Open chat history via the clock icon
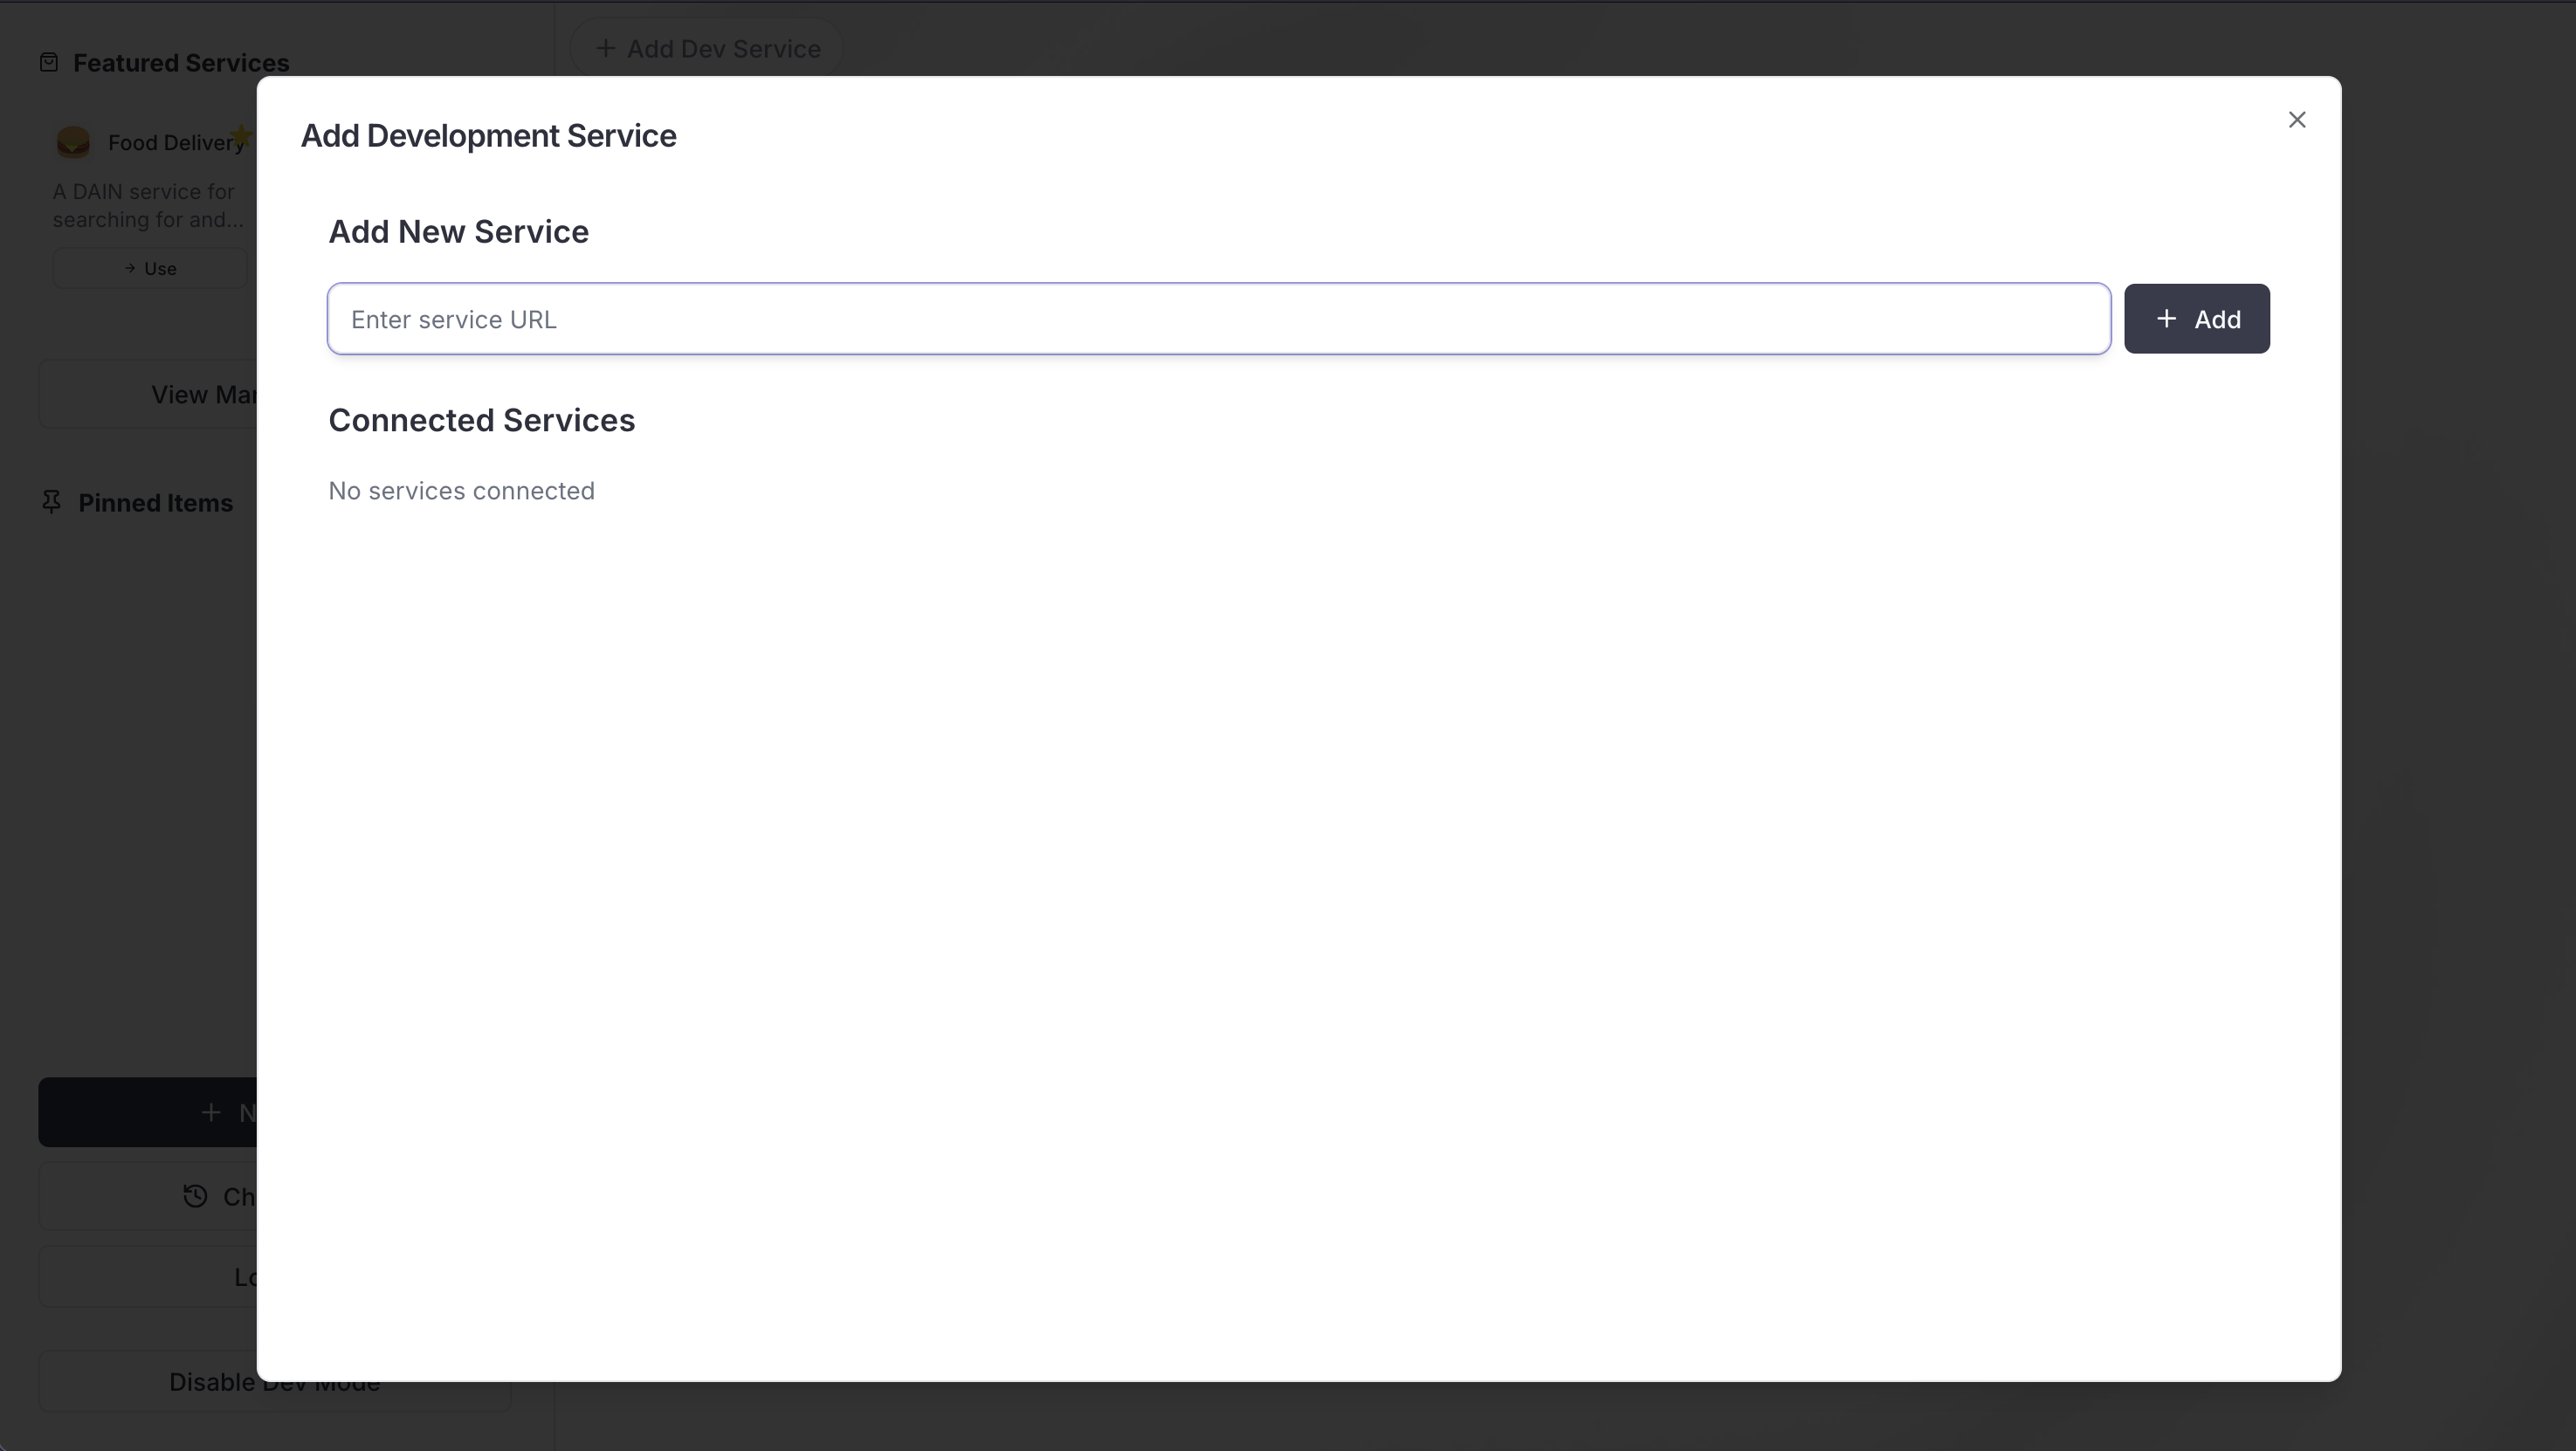2576x1451 pixels. pyautogui.click(x=195, y=1196)
